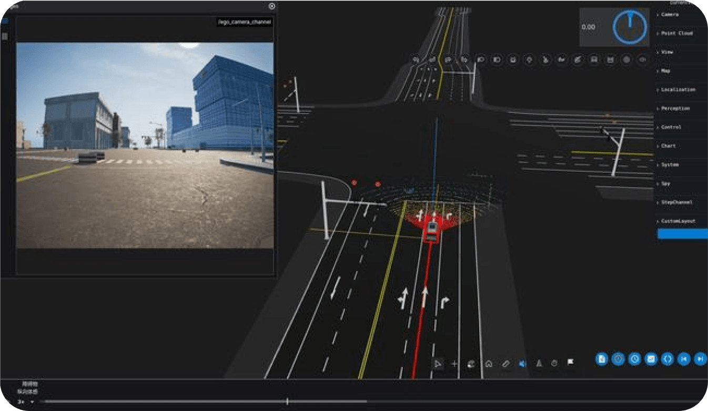Close the ego camera channel panel
Viewport: 708px width, 411px height.
pos(272,6)
